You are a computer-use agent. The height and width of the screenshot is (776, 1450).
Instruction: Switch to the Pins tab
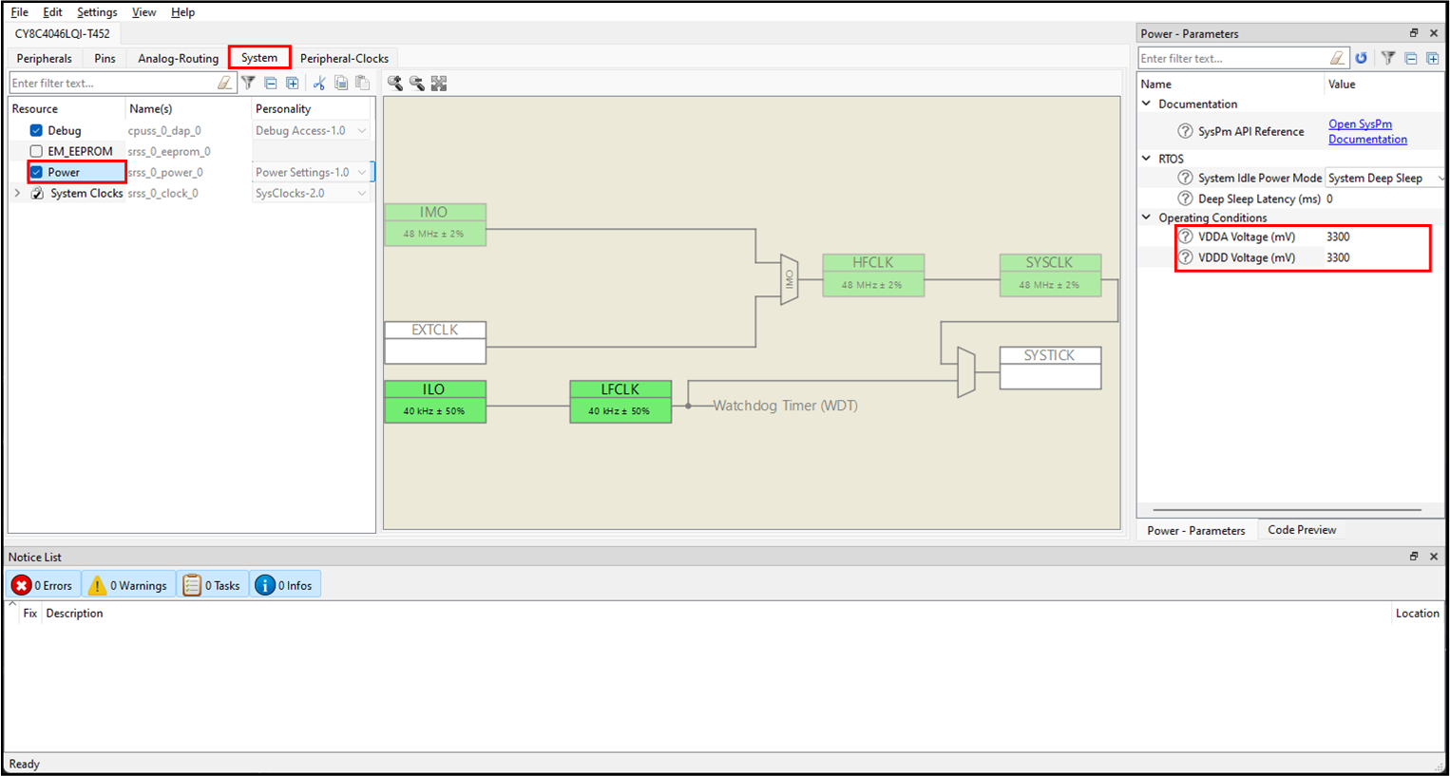coord(105,58)
